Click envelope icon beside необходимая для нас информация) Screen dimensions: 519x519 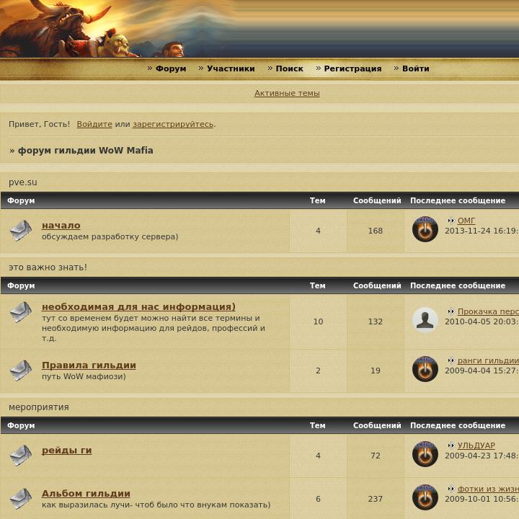(x=20, y=312)
